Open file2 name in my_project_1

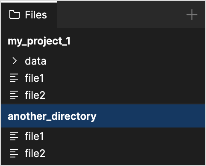tap(35, 95)
